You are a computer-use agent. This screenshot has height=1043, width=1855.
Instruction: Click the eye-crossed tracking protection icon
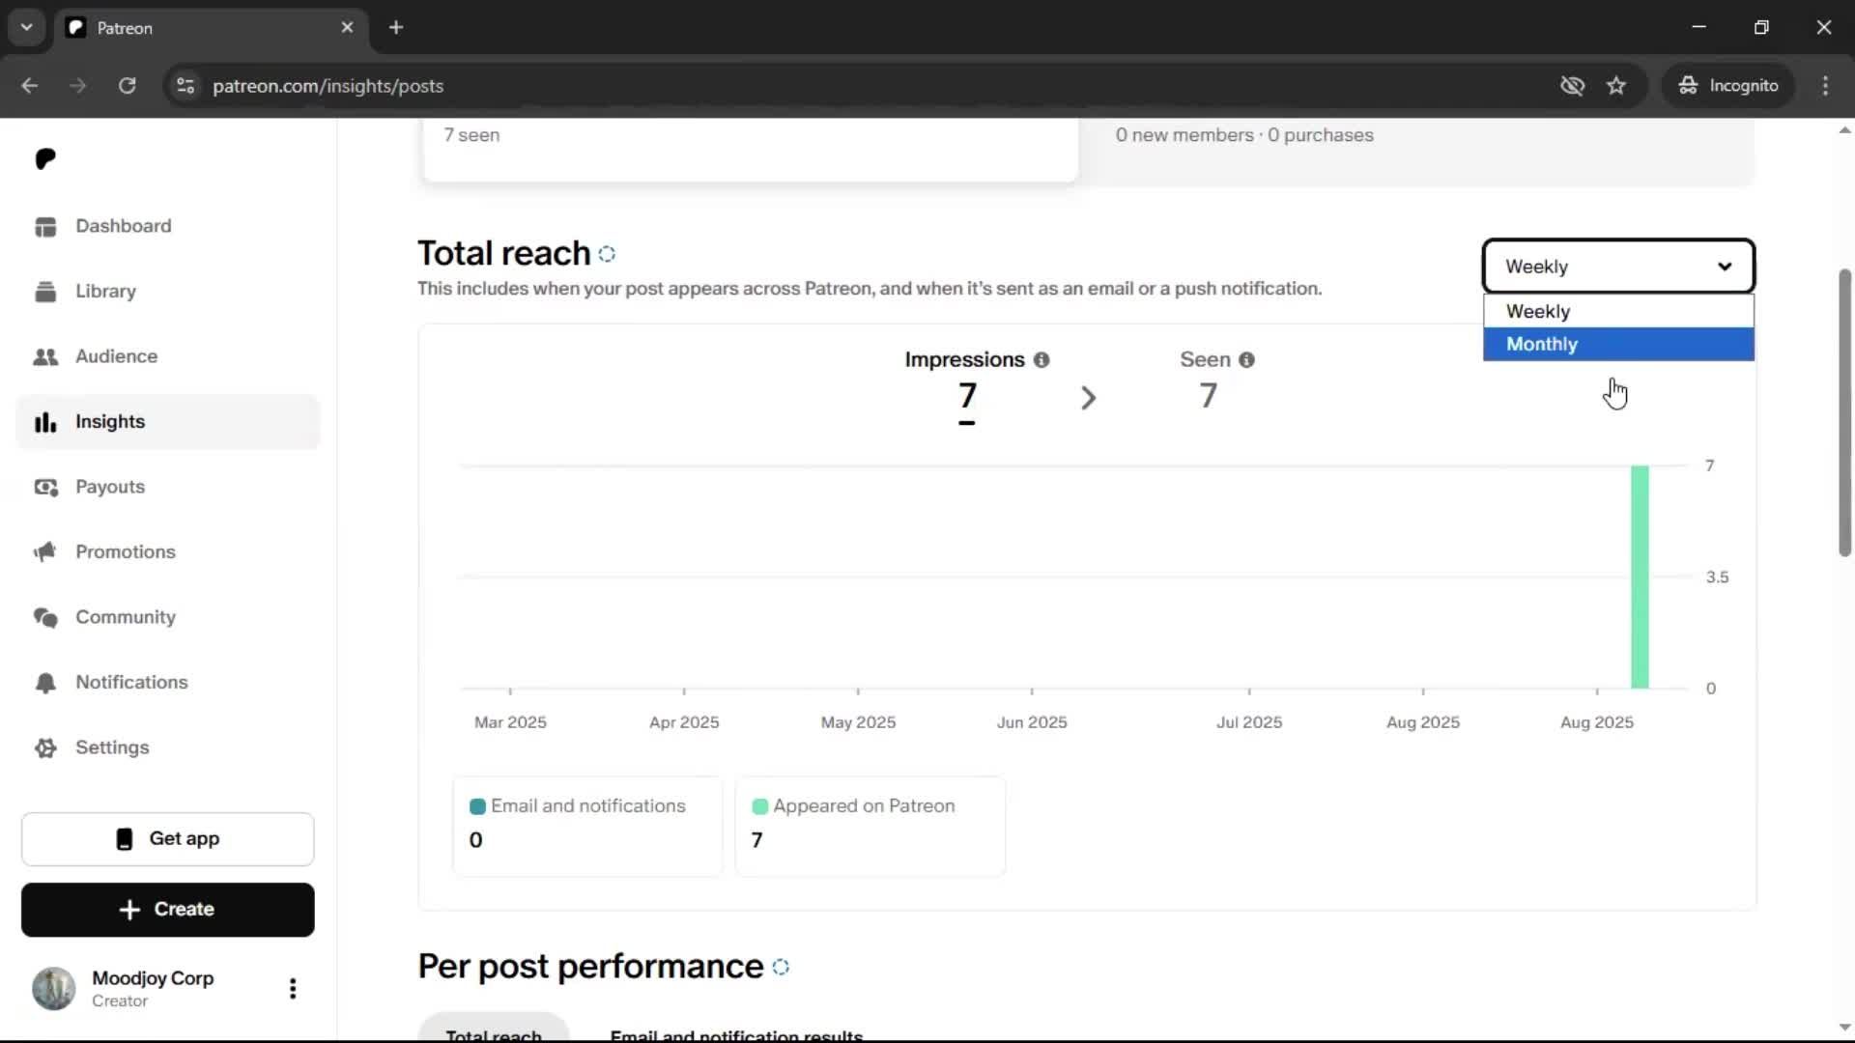pos(1572,86)
